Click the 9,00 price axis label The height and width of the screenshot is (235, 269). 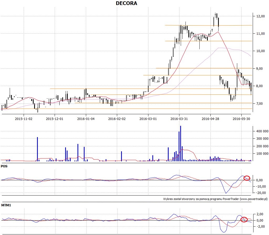click(x=259, y=69)
